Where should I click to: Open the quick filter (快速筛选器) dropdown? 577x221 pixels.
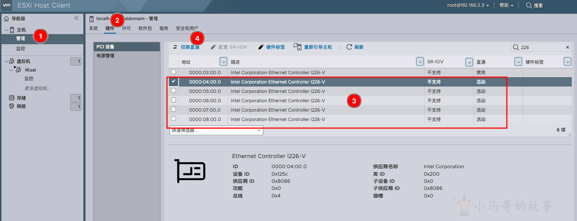pyautogui.click(x=216, y=130)
